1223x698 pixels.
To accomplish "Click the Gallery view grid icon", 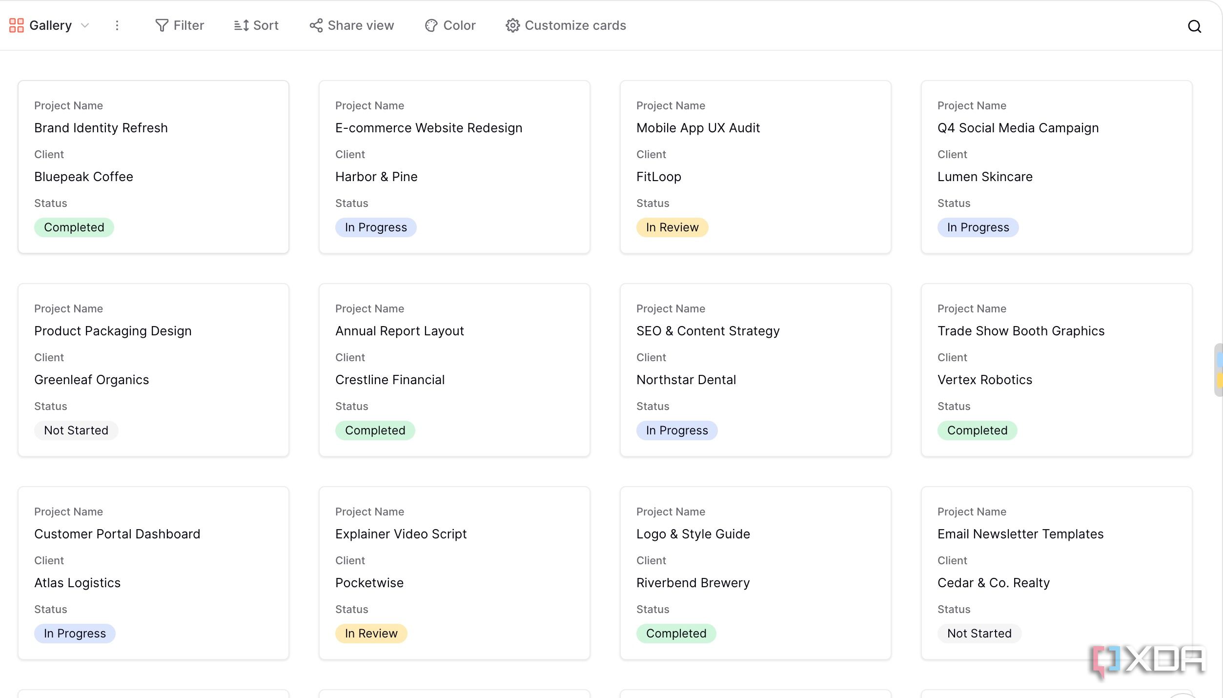I will click(17, 25).
